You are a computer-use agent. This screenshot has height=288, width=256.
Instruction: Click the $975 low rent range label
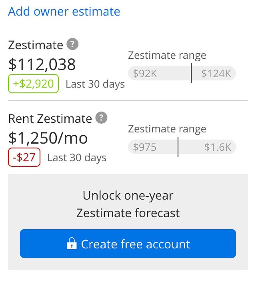(x=144, y=147)
